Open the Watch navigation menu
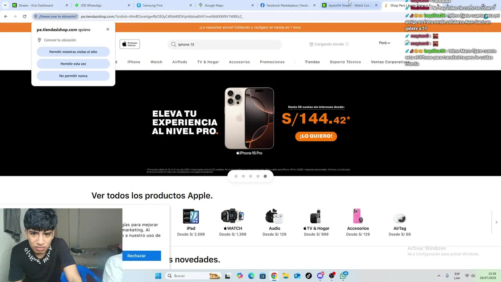The width and height of the screenshot is (501, 282). point(156,62)
